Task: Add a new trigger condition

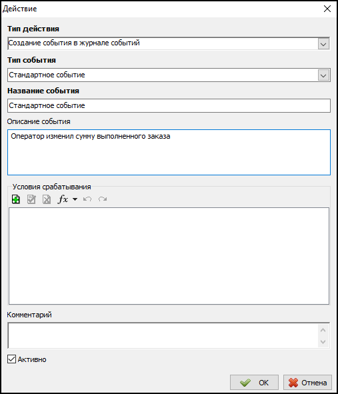Action: pyautogui.click(x=16, y=199)
